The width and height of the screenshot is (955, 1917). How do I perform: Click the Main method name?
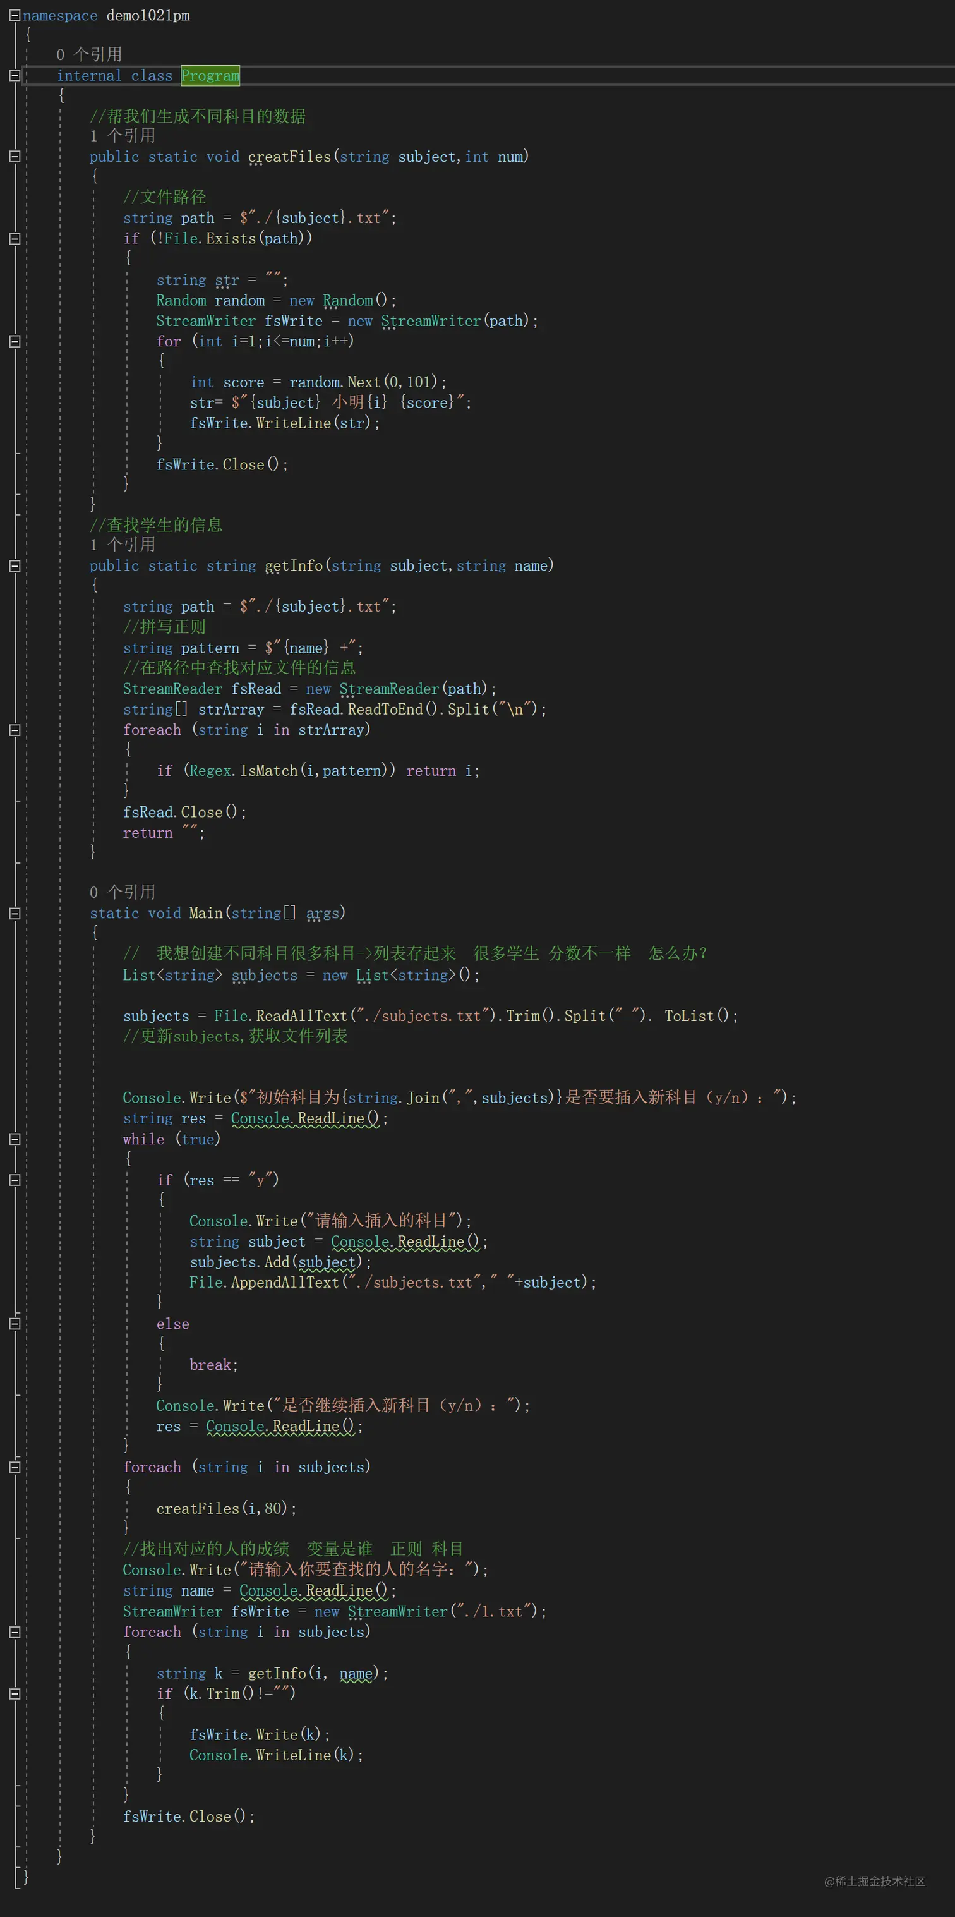206,913
